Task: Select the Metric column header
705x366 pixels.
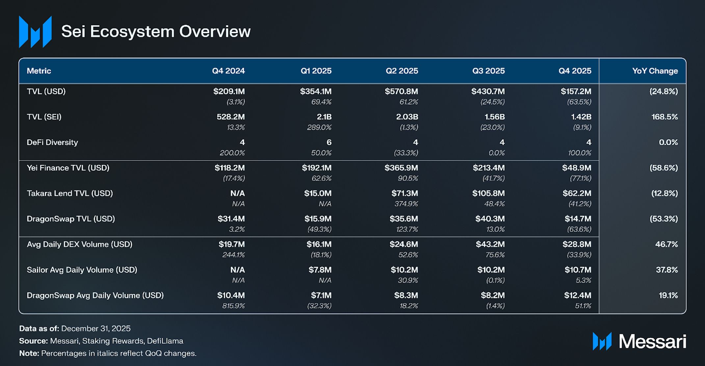Action: (39, 71)
